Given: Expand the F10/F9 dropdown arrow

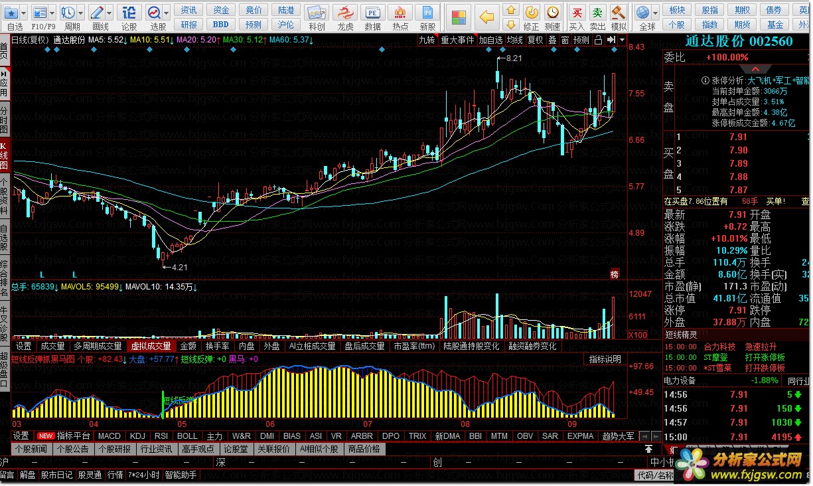Looking at the screenshot, I should tap(52, 13).
